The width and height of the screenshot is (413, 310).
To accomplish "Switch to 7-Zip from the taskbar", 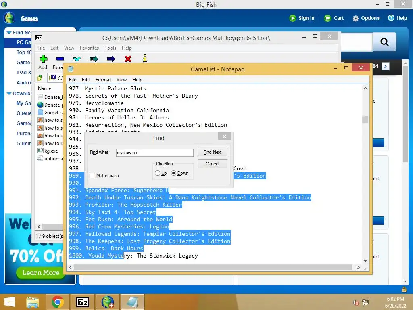I will tap(82, 302).
